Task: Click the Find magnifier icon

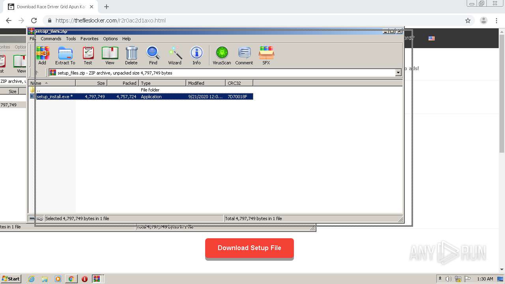Action: coord(153,55)
